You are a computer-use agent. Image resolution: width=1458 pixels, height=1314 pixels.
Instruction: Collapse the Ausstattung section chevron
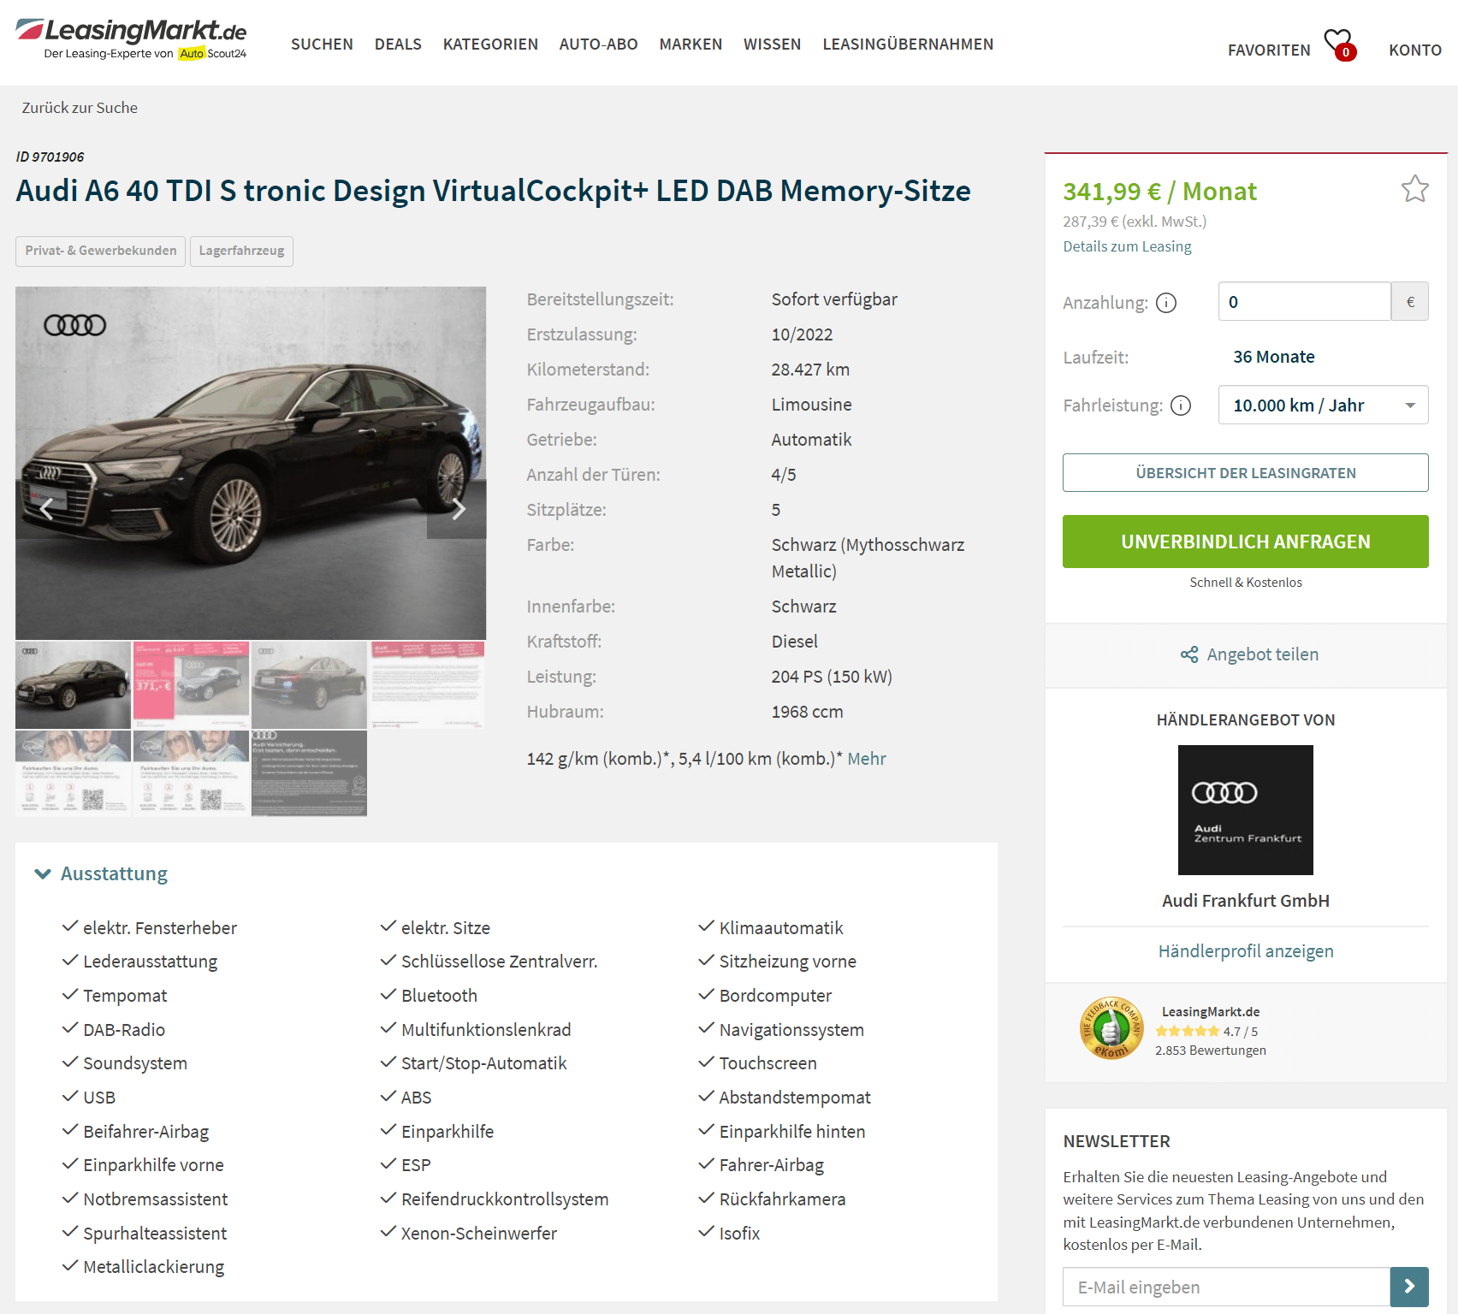pos(43,873)
